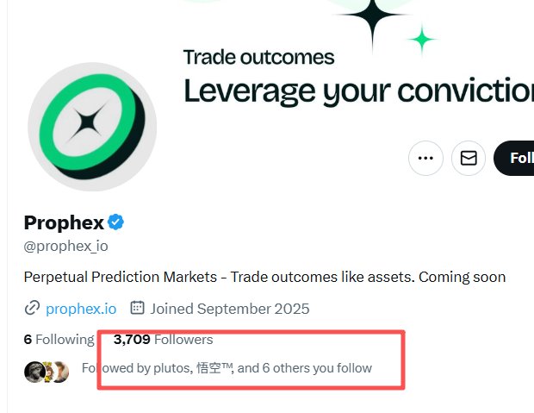
Task: Click the chain link icon
Action: 32,308
